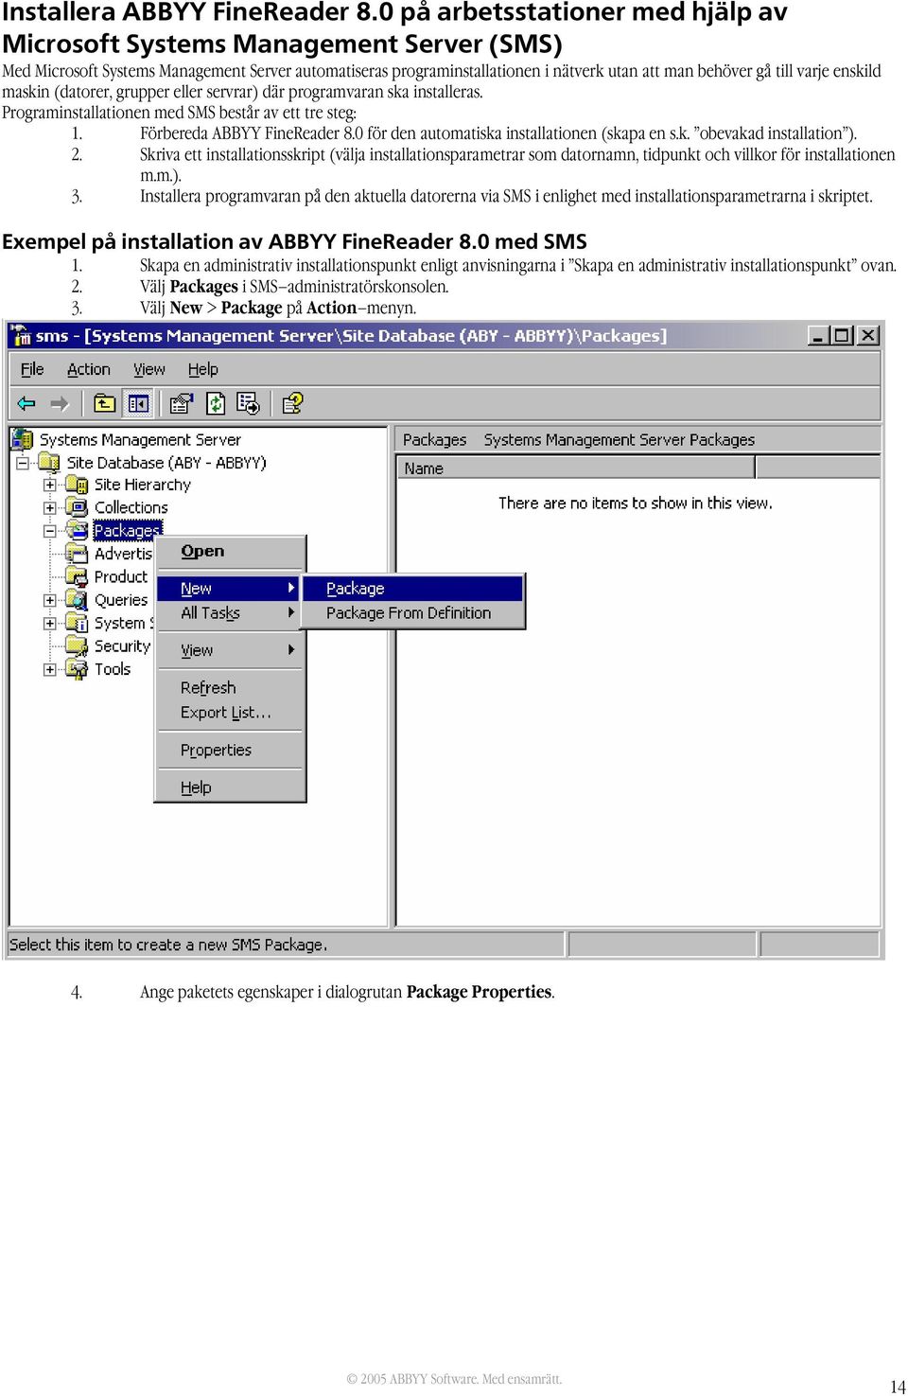
Task: Select the Systems Management Server tree label
Action: click(x=140, y=439)
